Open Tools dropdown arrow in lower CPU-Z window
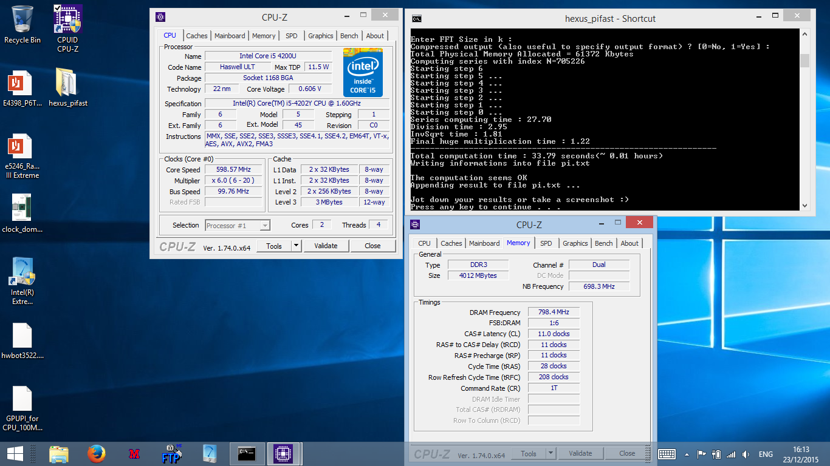This screenshot has width=830, height=466. (550, 453)
